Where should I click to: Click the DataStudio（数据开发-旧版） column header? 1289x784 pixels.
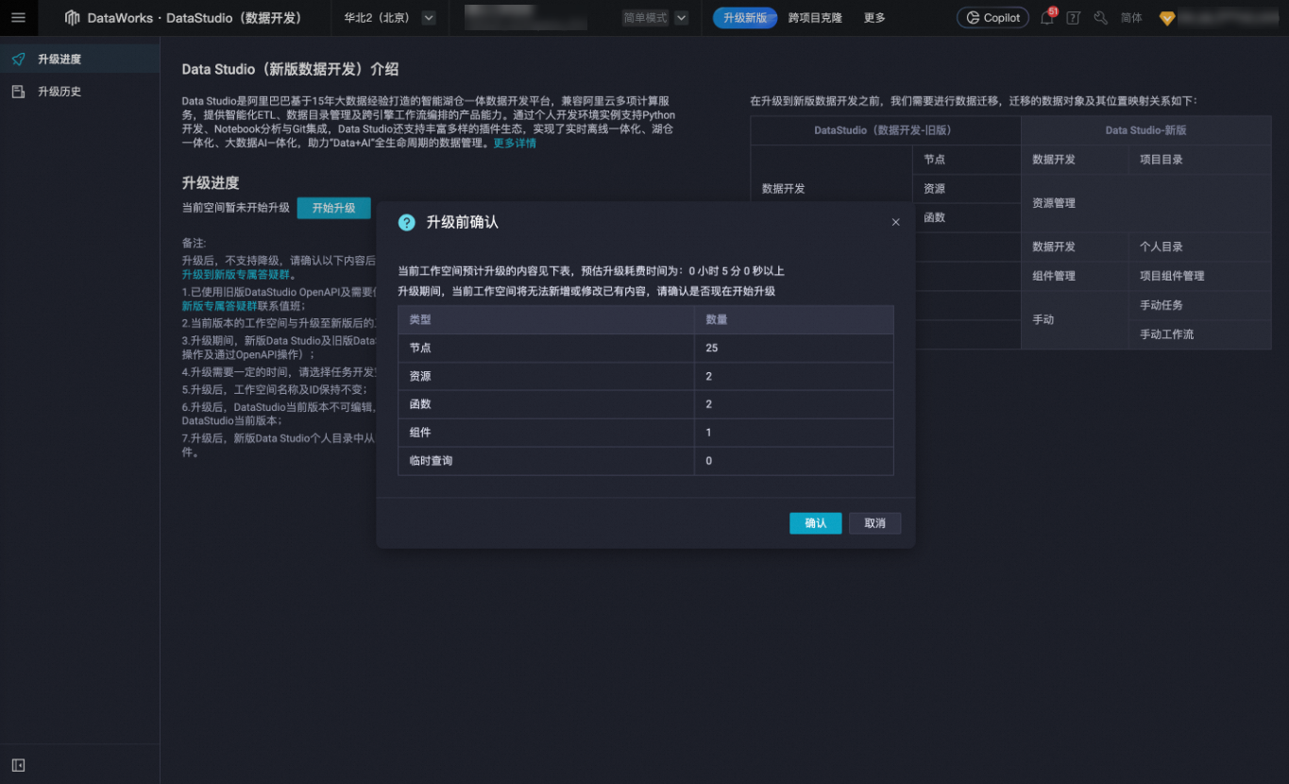click(x=886, y=130)
